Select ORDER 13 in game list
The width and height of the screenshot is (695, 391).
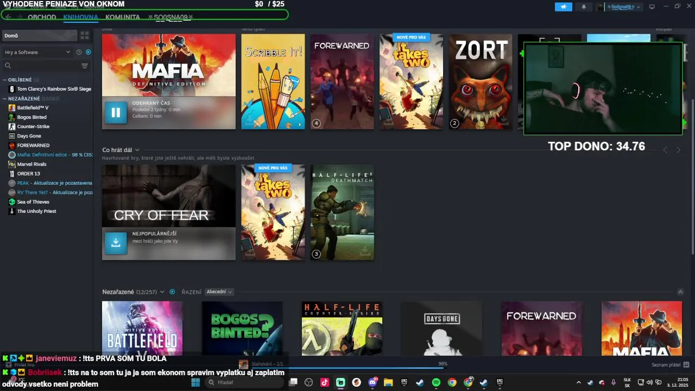click(x=28, y=173)
